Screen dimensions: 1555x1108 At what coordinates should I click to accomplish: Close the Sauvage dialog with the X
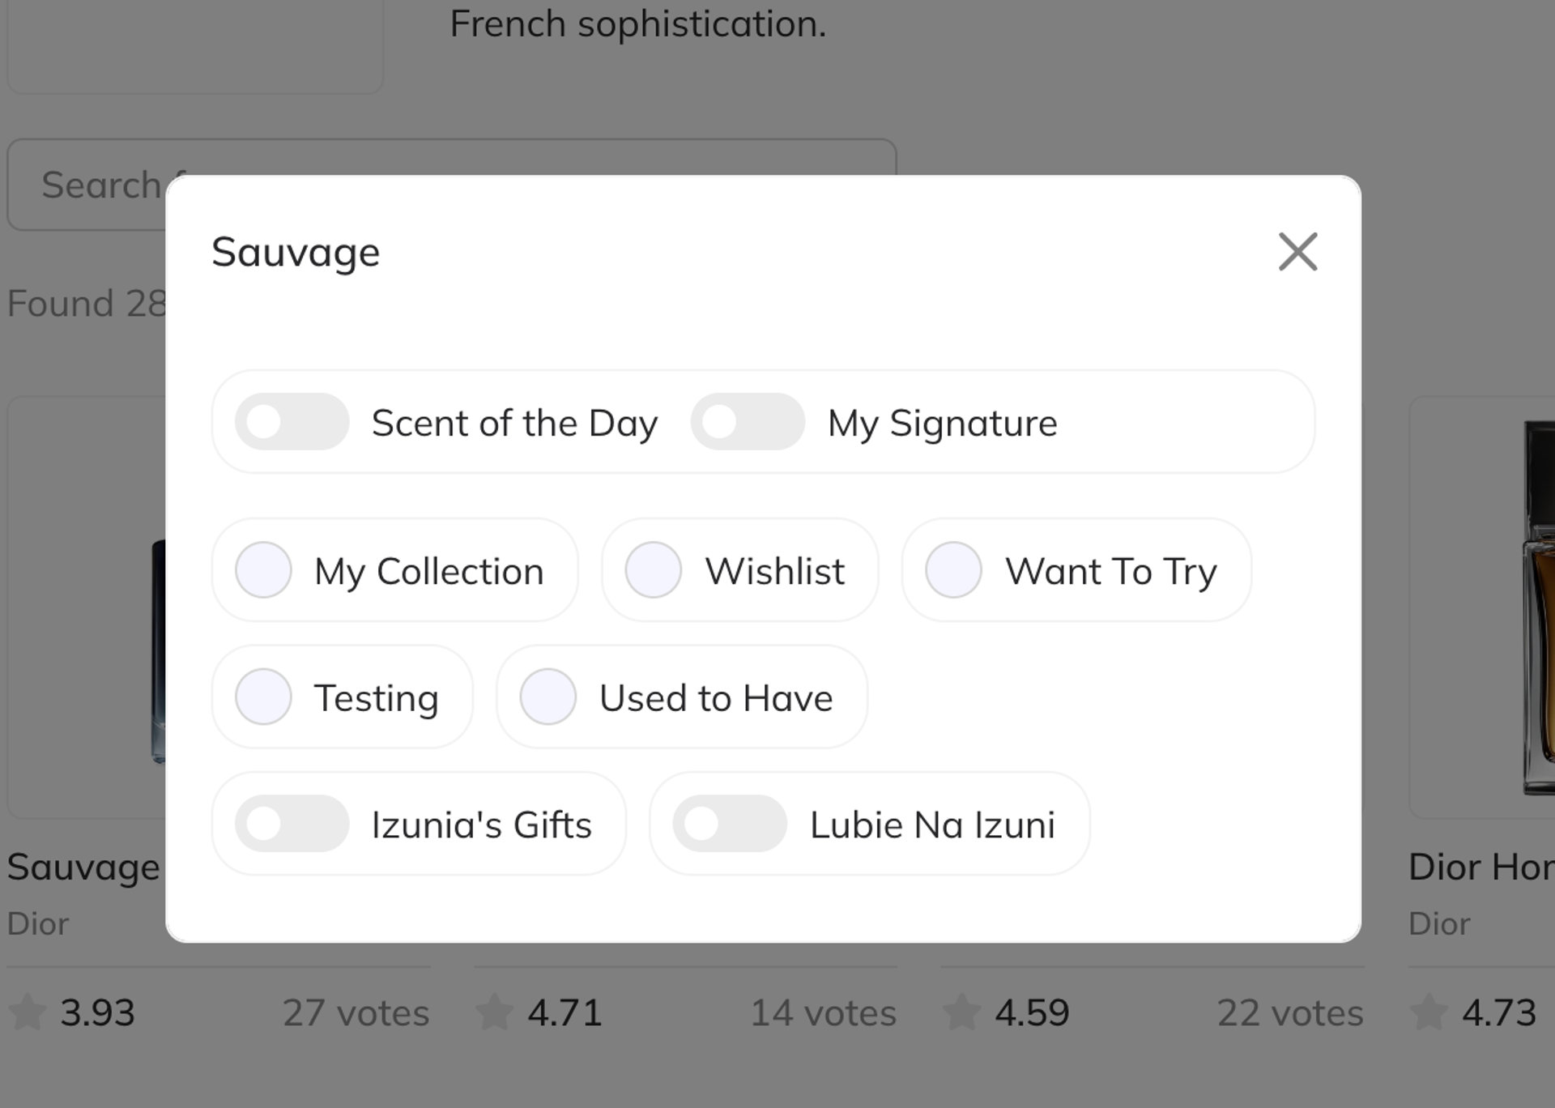pos(1297,252)
